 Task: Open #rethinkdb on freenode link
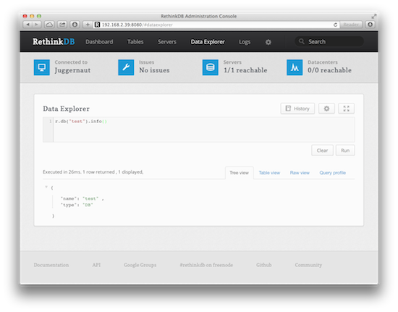pos(206,265)
